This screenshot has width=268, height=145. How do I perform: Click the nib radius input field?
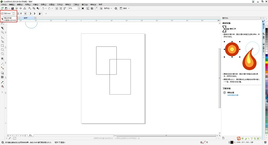pyautogui.click(x=8, y=13)
